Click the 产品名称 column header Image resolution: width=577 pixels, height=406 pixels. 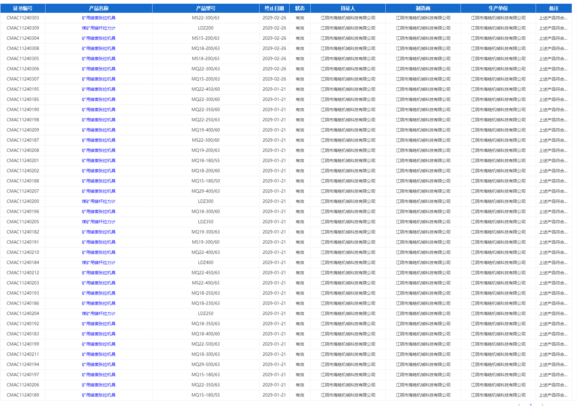point(98,8)
